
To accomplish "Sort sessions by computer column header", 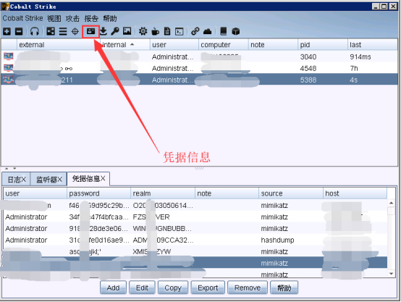I will (224, 44).
